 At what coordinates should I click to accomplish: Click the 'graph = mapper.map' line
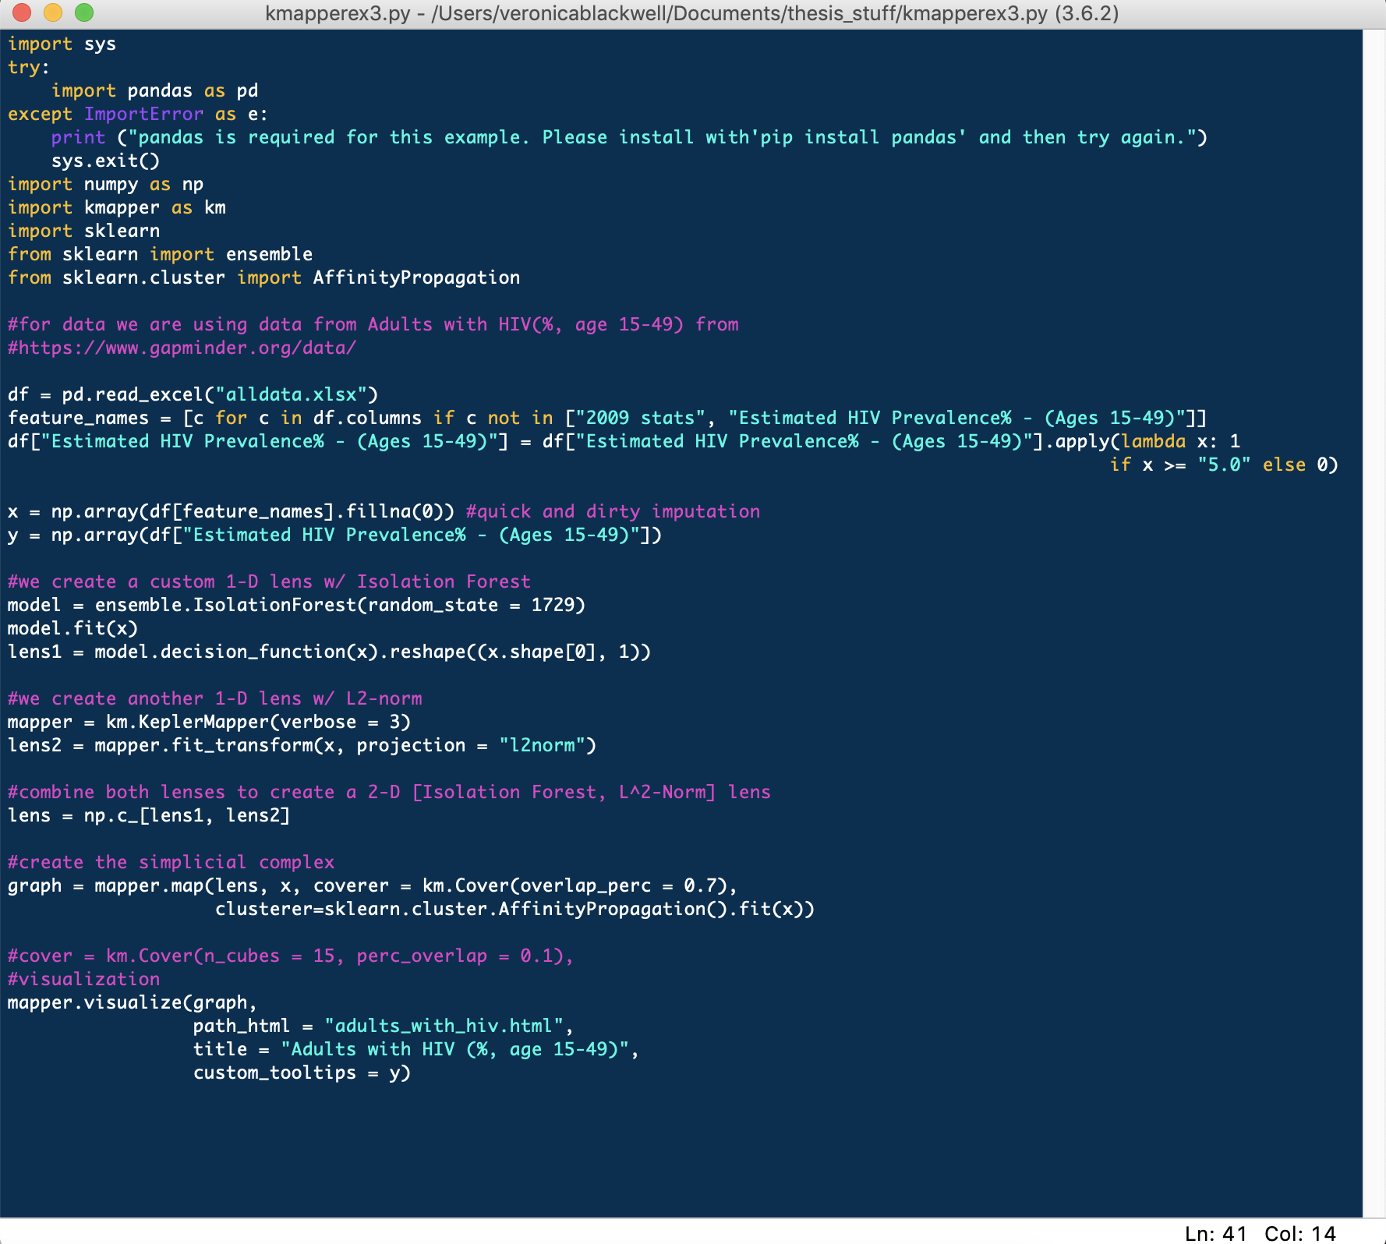click(x=373, y=886)
